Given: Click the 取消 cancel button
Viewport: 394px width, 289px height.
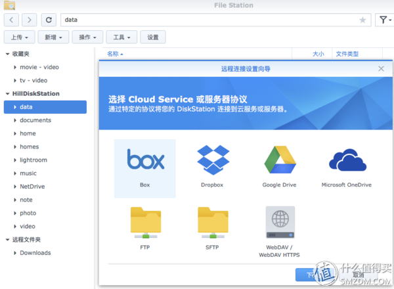Looking at the screenshot, I should (x=358, y=275).
